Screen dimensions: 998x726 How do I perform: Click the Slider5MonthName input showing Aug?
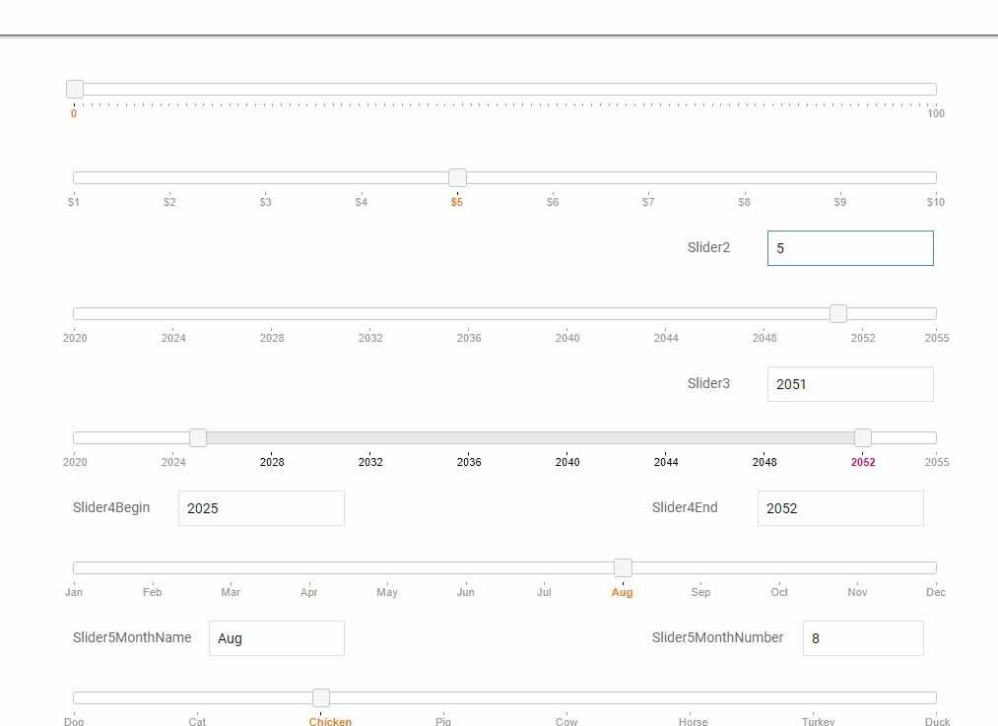[x=276, y=637]
